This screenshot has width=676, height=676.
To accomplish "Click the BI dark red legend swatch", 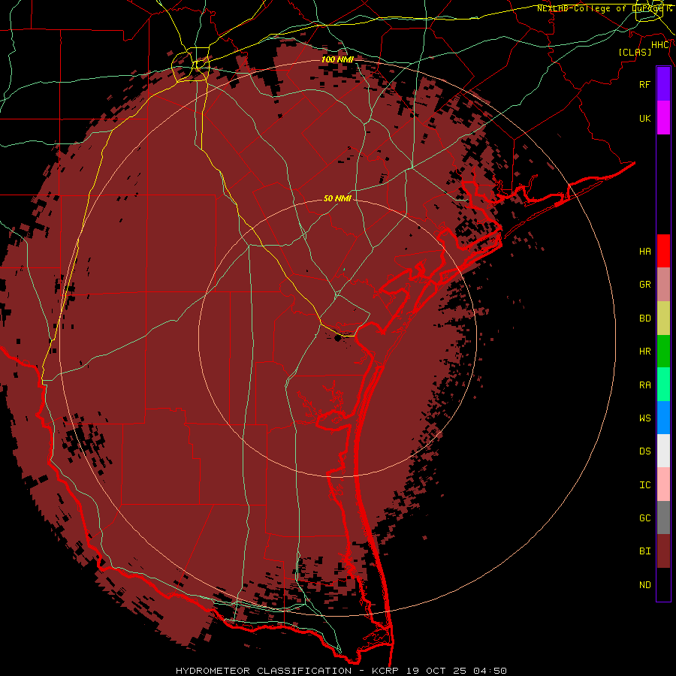I will (x=663, y=551).
